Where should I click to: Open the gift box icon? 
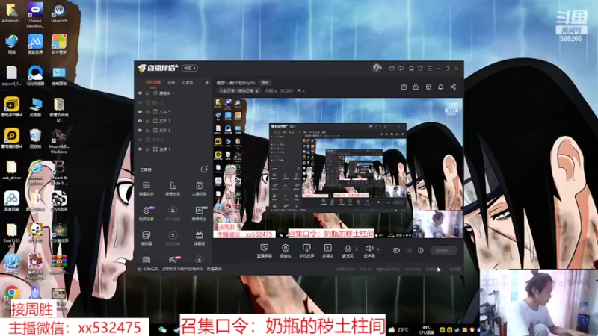[404, 87]
